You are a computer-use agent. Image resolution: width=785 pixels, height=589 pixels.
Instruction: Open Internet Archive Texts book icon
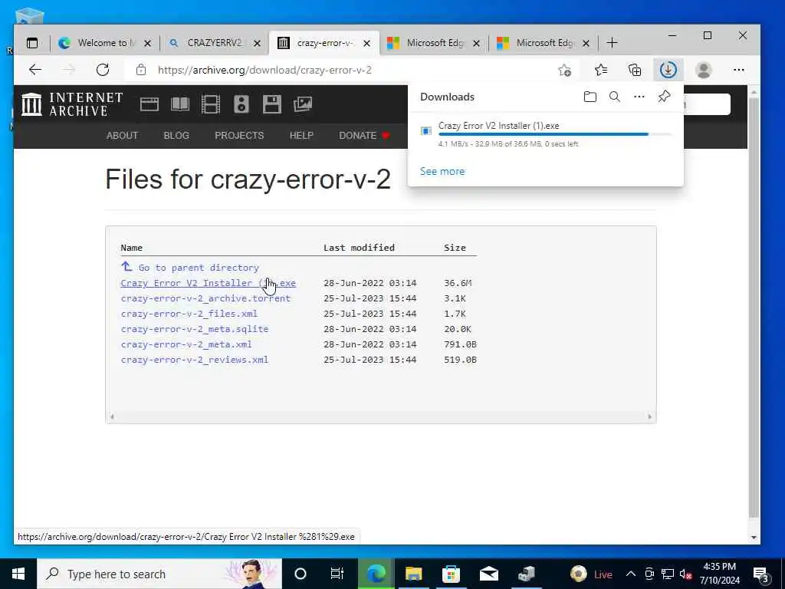pyautogui.click(x=180, y=104)
